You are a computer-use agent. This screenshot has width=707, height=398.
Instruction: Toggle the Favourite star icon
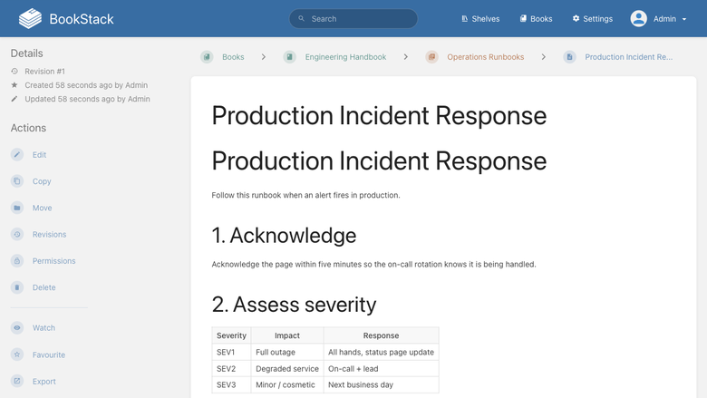click(x=17, y=354)
